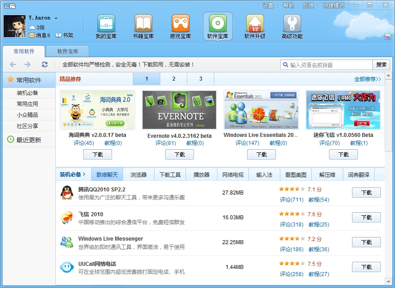This screenshot has width=395, height=288.
Task: Click the 搜索 button
Action: (x=381, y=65)
